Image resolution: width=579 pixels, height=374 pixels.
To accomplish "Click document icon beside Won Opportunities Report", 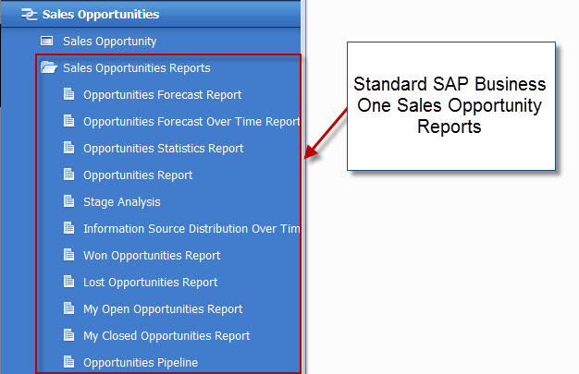I will click(x=68, y=255).
